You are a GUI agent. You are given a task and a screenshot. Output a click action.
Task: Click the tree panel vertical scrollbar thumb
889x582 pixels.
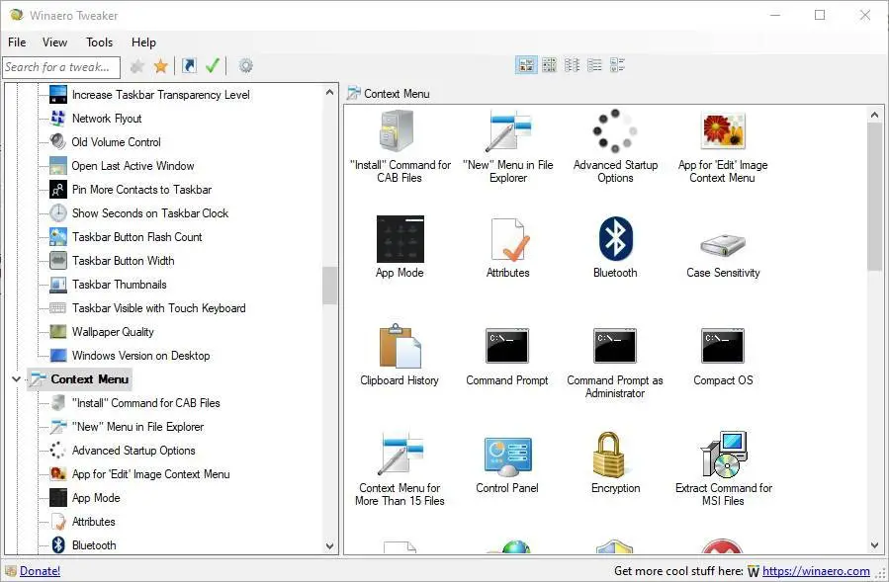[330, 286]
